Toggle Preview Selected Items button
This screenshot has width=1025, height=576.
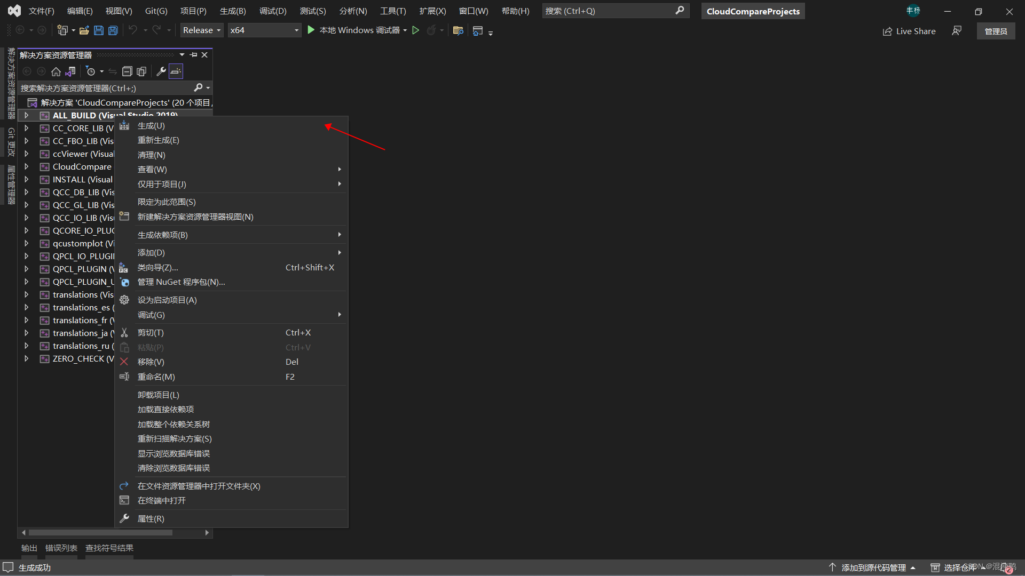pos(176,71)
